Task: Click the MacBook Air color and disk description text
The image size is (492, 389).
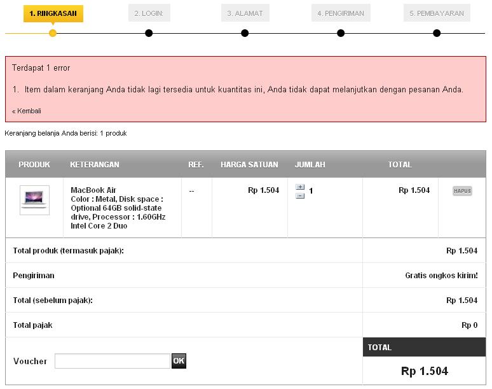Action: [118, 213]
